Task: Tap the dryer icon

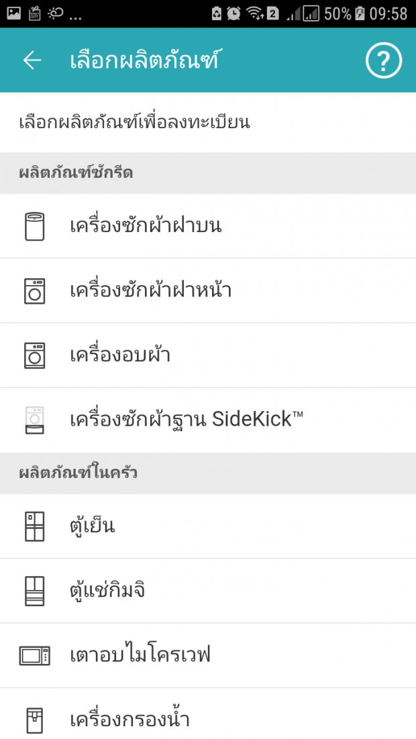Action: 34,355
